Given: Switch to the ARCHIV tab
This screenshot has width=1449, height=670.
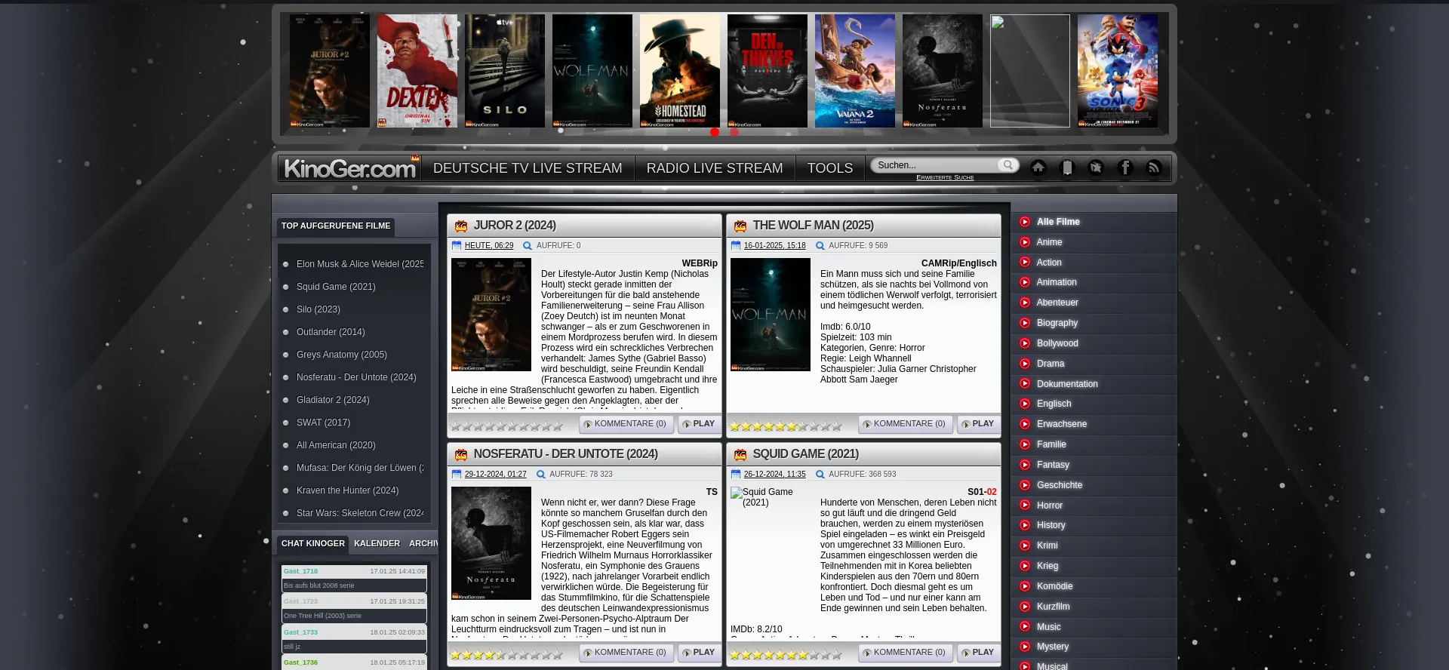Looking at the screenshot, I should pyautogui.click(x=423, y=543).
